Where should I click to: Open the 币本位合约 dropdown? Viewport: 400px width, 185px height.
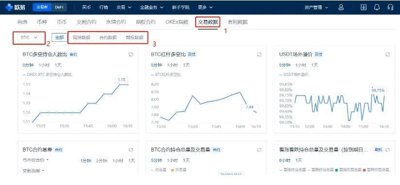(36, 160)
